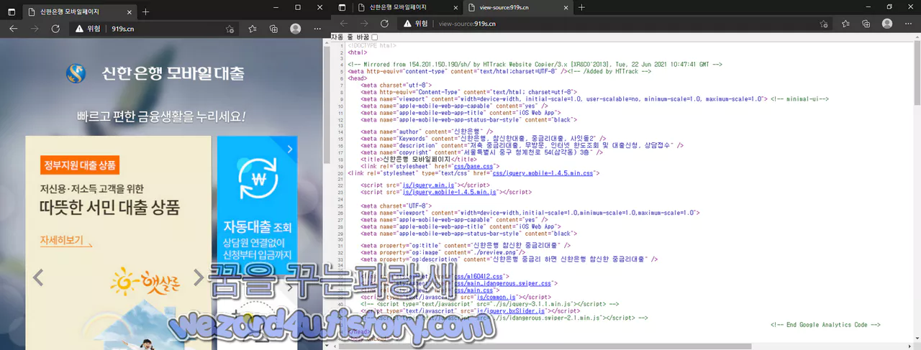The image size is (921, 350).
Task: Show next banner slide with right chevron
Action: pyautogui.click(x=199, y=276)
